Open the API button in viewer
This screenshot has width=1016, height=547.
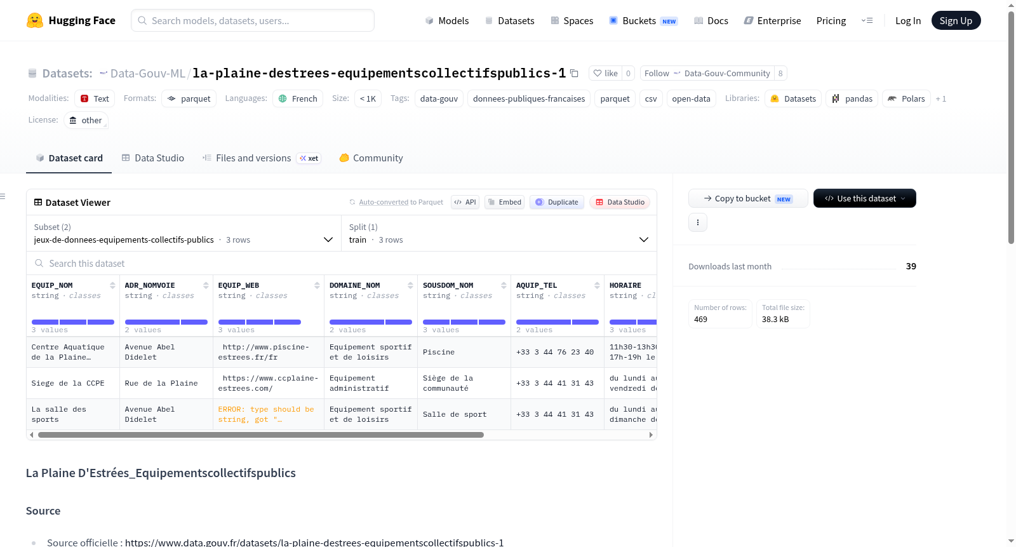click(x=465, y=202)
